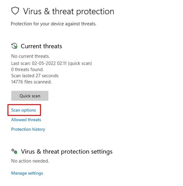The image size is (183, 186).
Task: Open Manage settings
Action: point(27,173)
